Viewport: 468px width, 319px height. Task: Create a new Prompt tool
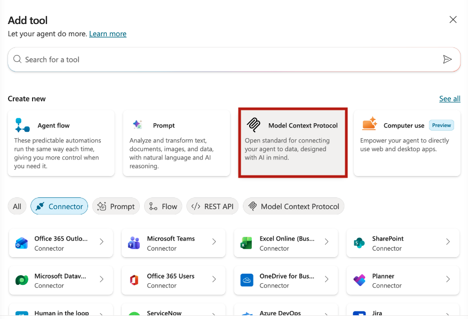click(177, 143)
